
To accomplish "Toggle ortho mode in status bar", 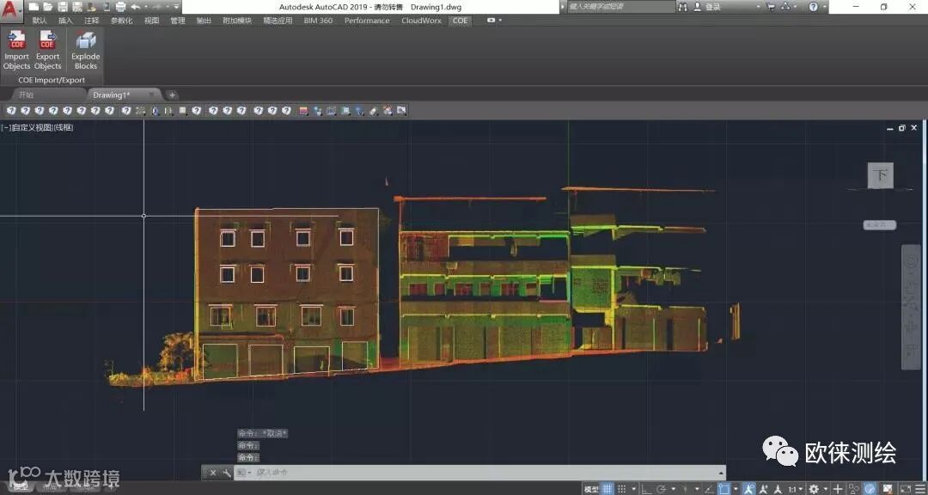I will pyautogui.click(x=646, y=489).
